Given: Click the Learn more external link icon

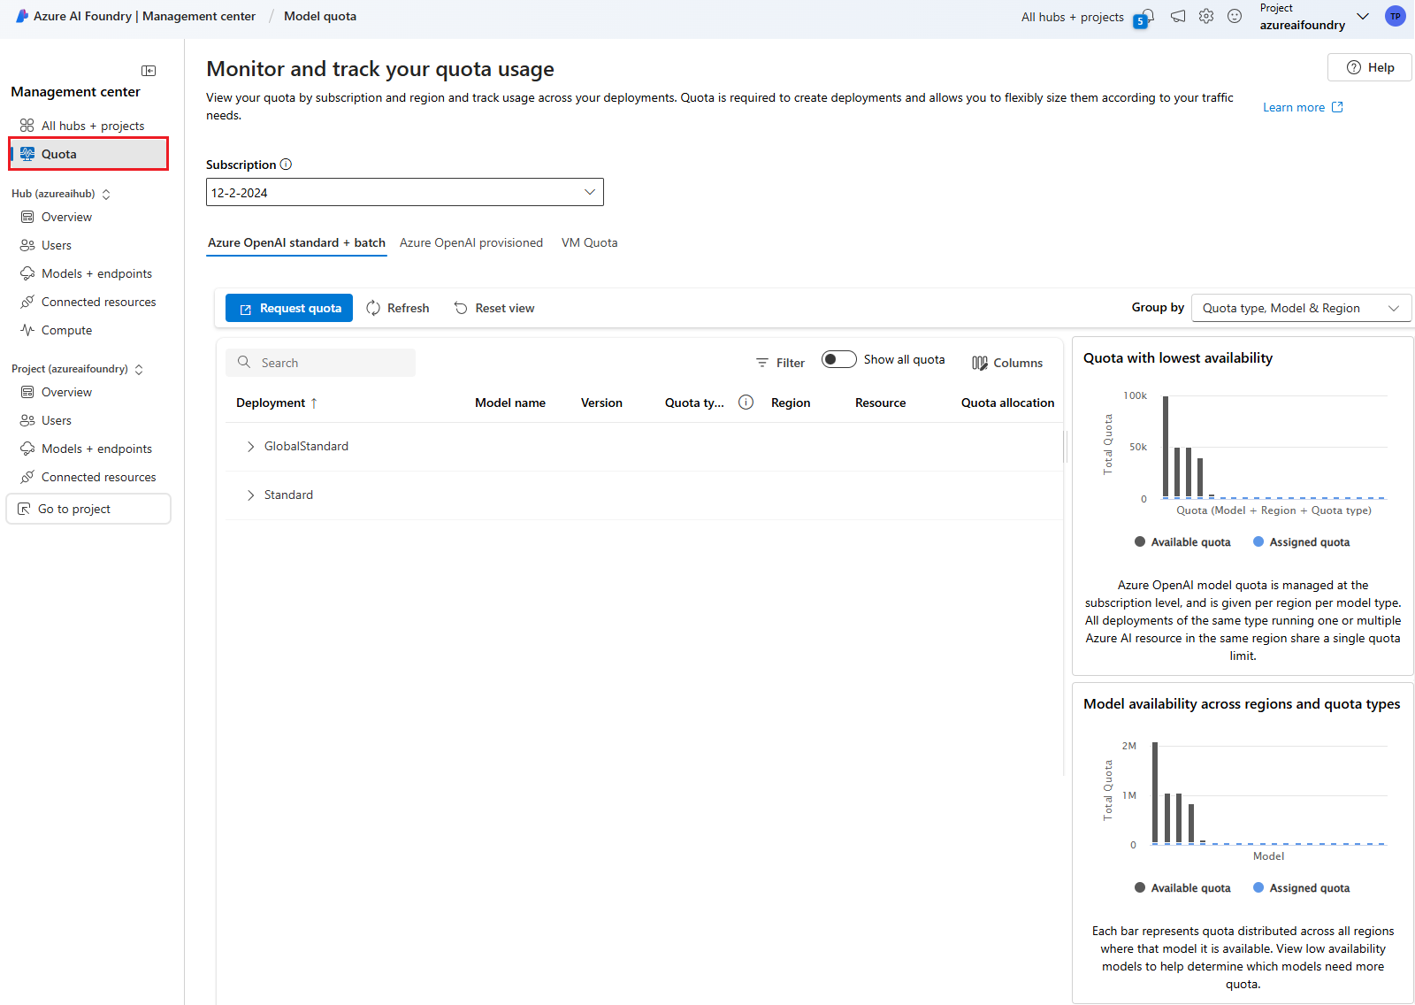Looking at the screenshot, I should click(x=1337, y=107).
